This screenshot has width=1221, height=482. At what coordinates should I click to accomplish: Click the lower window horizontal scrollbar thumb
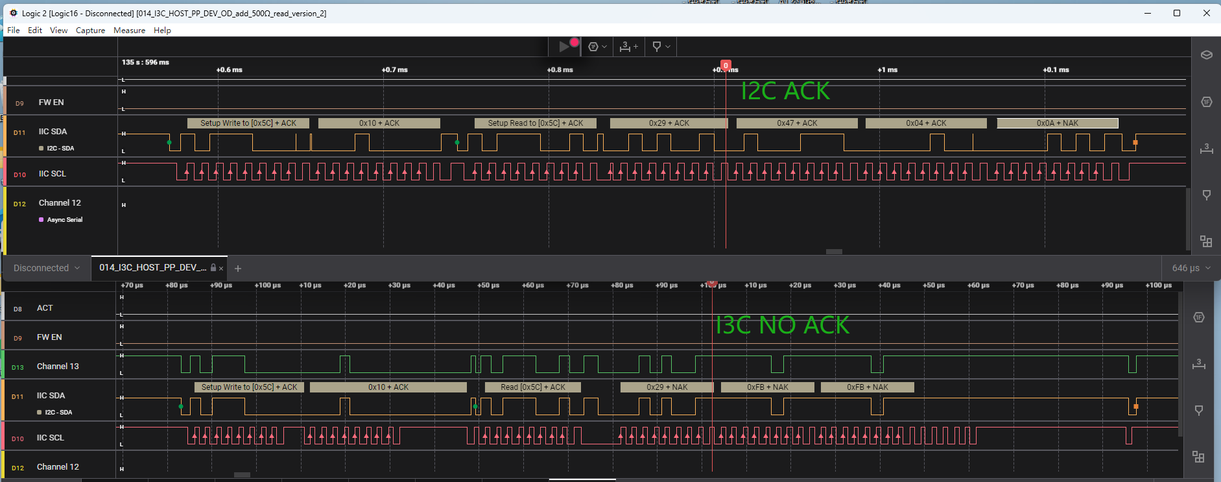242,475
